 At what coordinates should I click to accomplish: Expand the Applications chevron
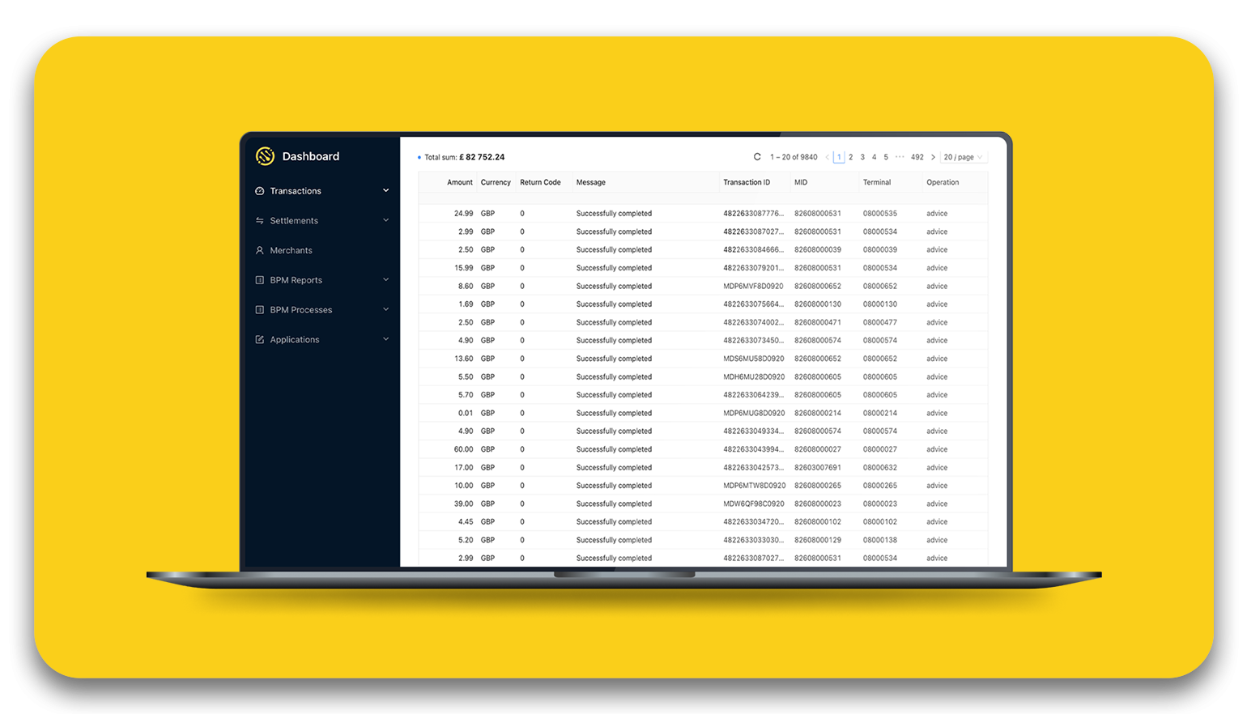(385, 339)
